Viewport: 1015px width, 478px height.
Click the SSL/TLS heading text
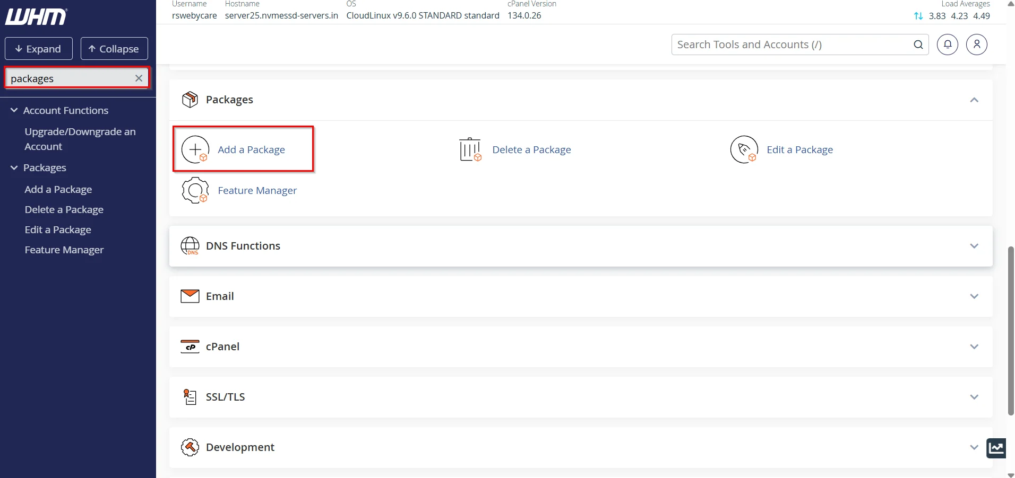coord(225,397)
